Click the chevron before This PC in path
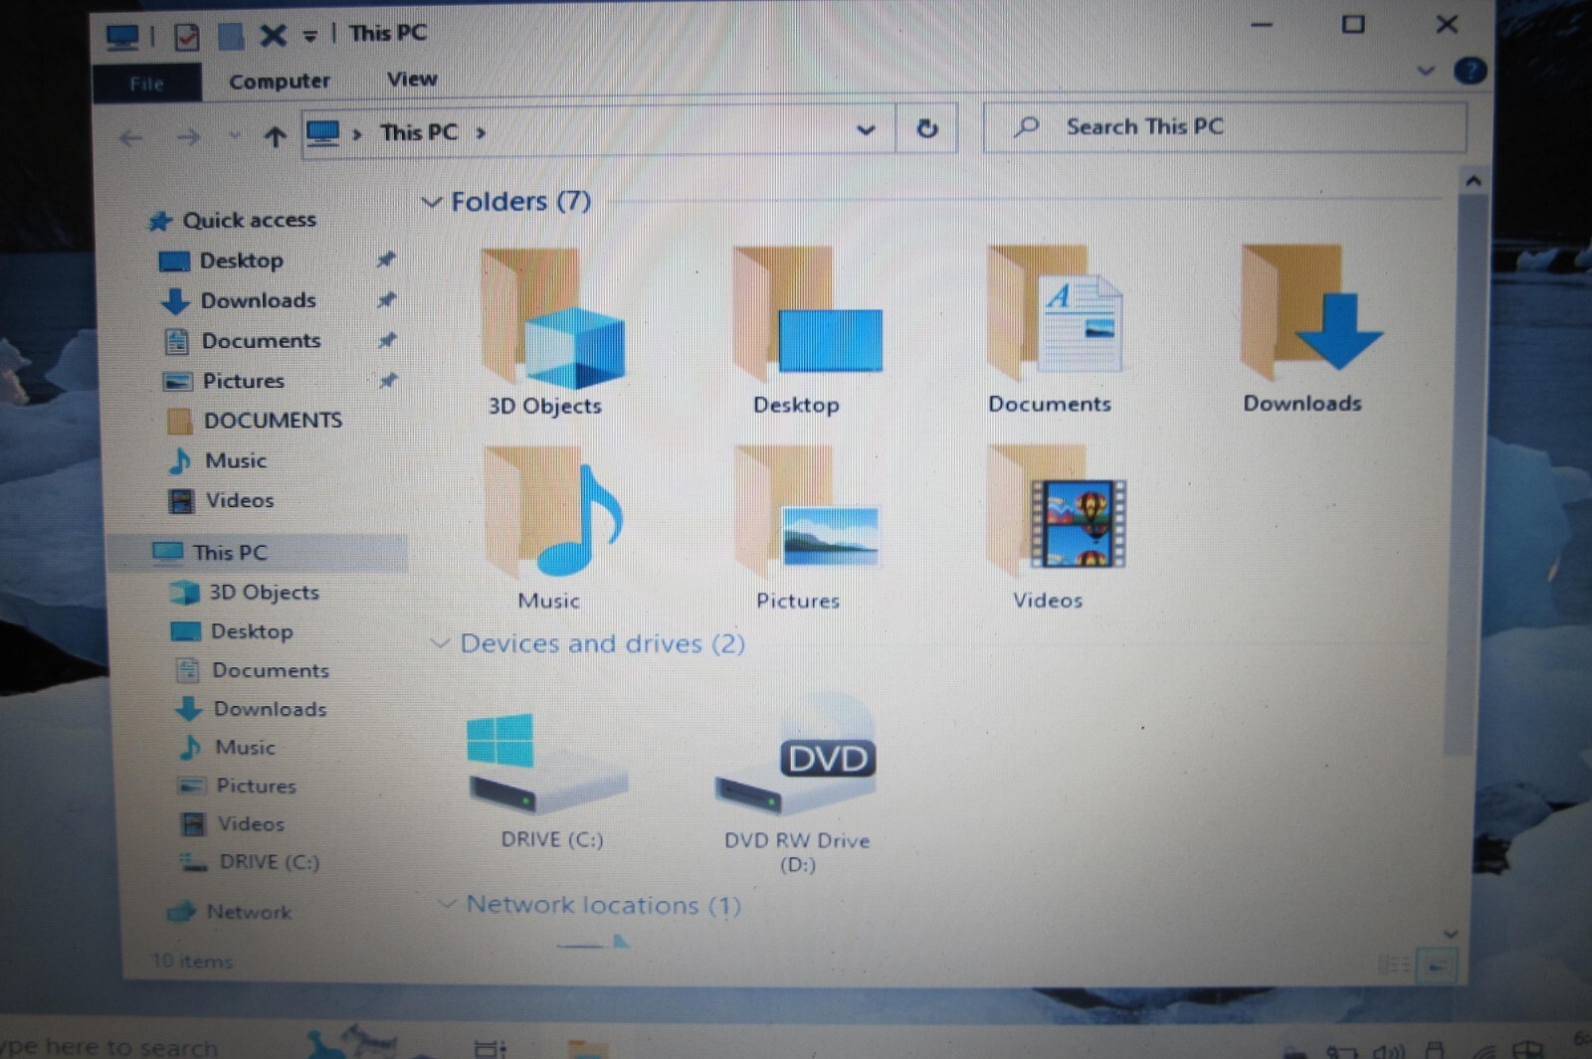 [356, 134]
